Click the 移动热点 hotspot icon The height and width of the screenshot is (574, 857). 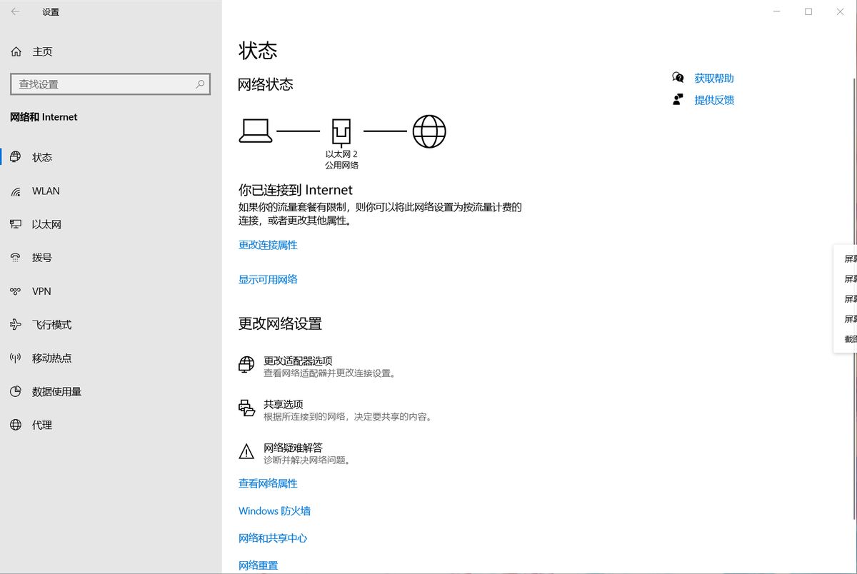pyautogui.click(x=16, y=358)
